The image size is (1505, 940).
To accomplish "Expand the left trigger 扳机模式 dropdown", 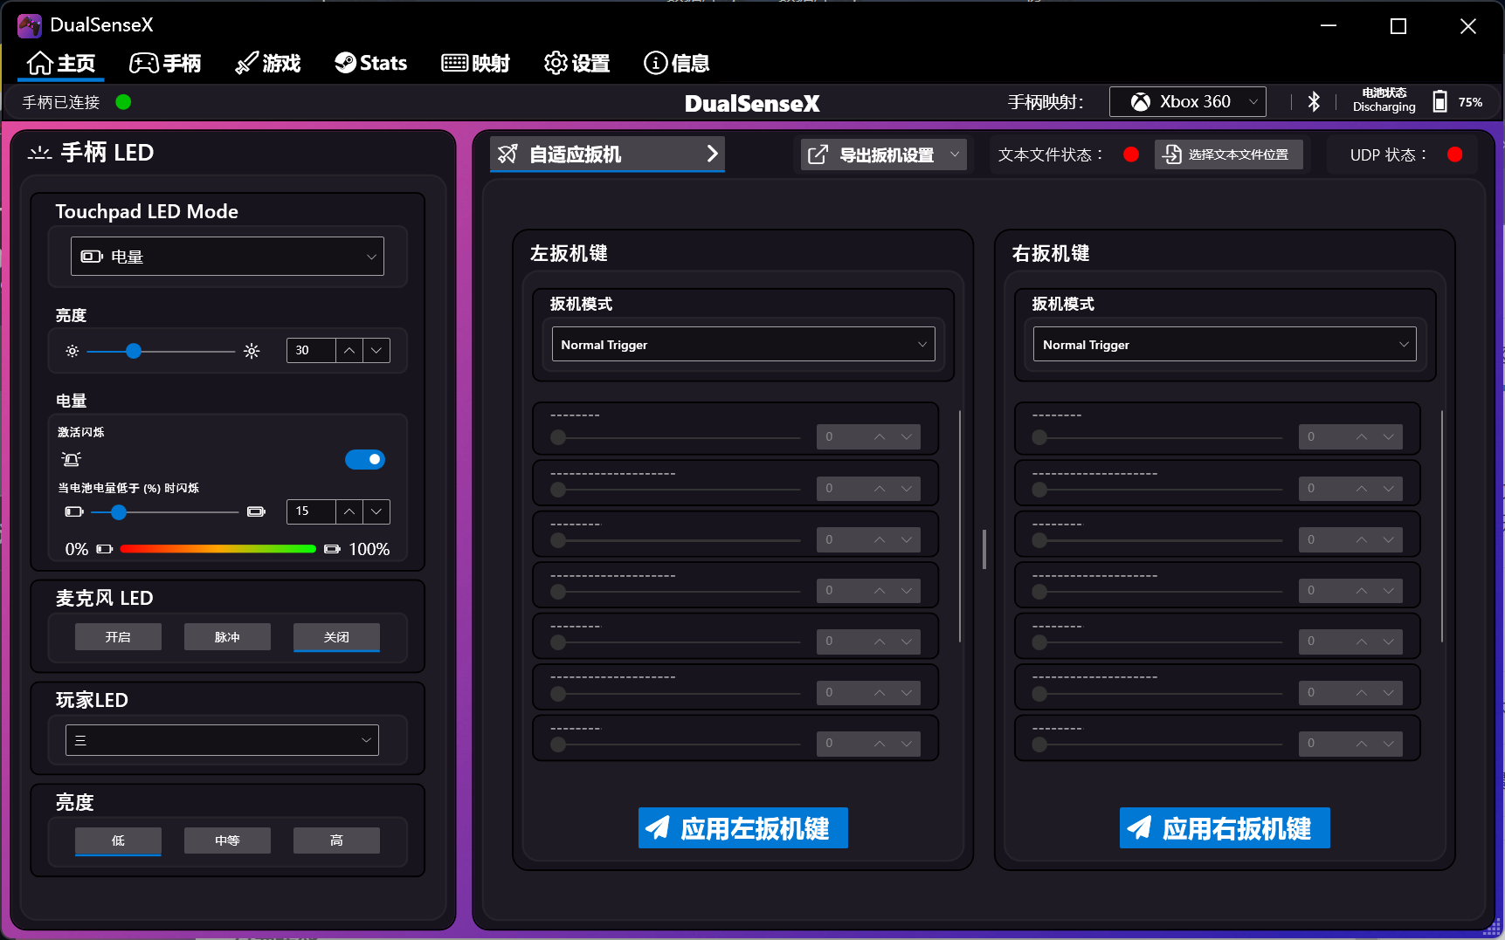I will 743,345.
